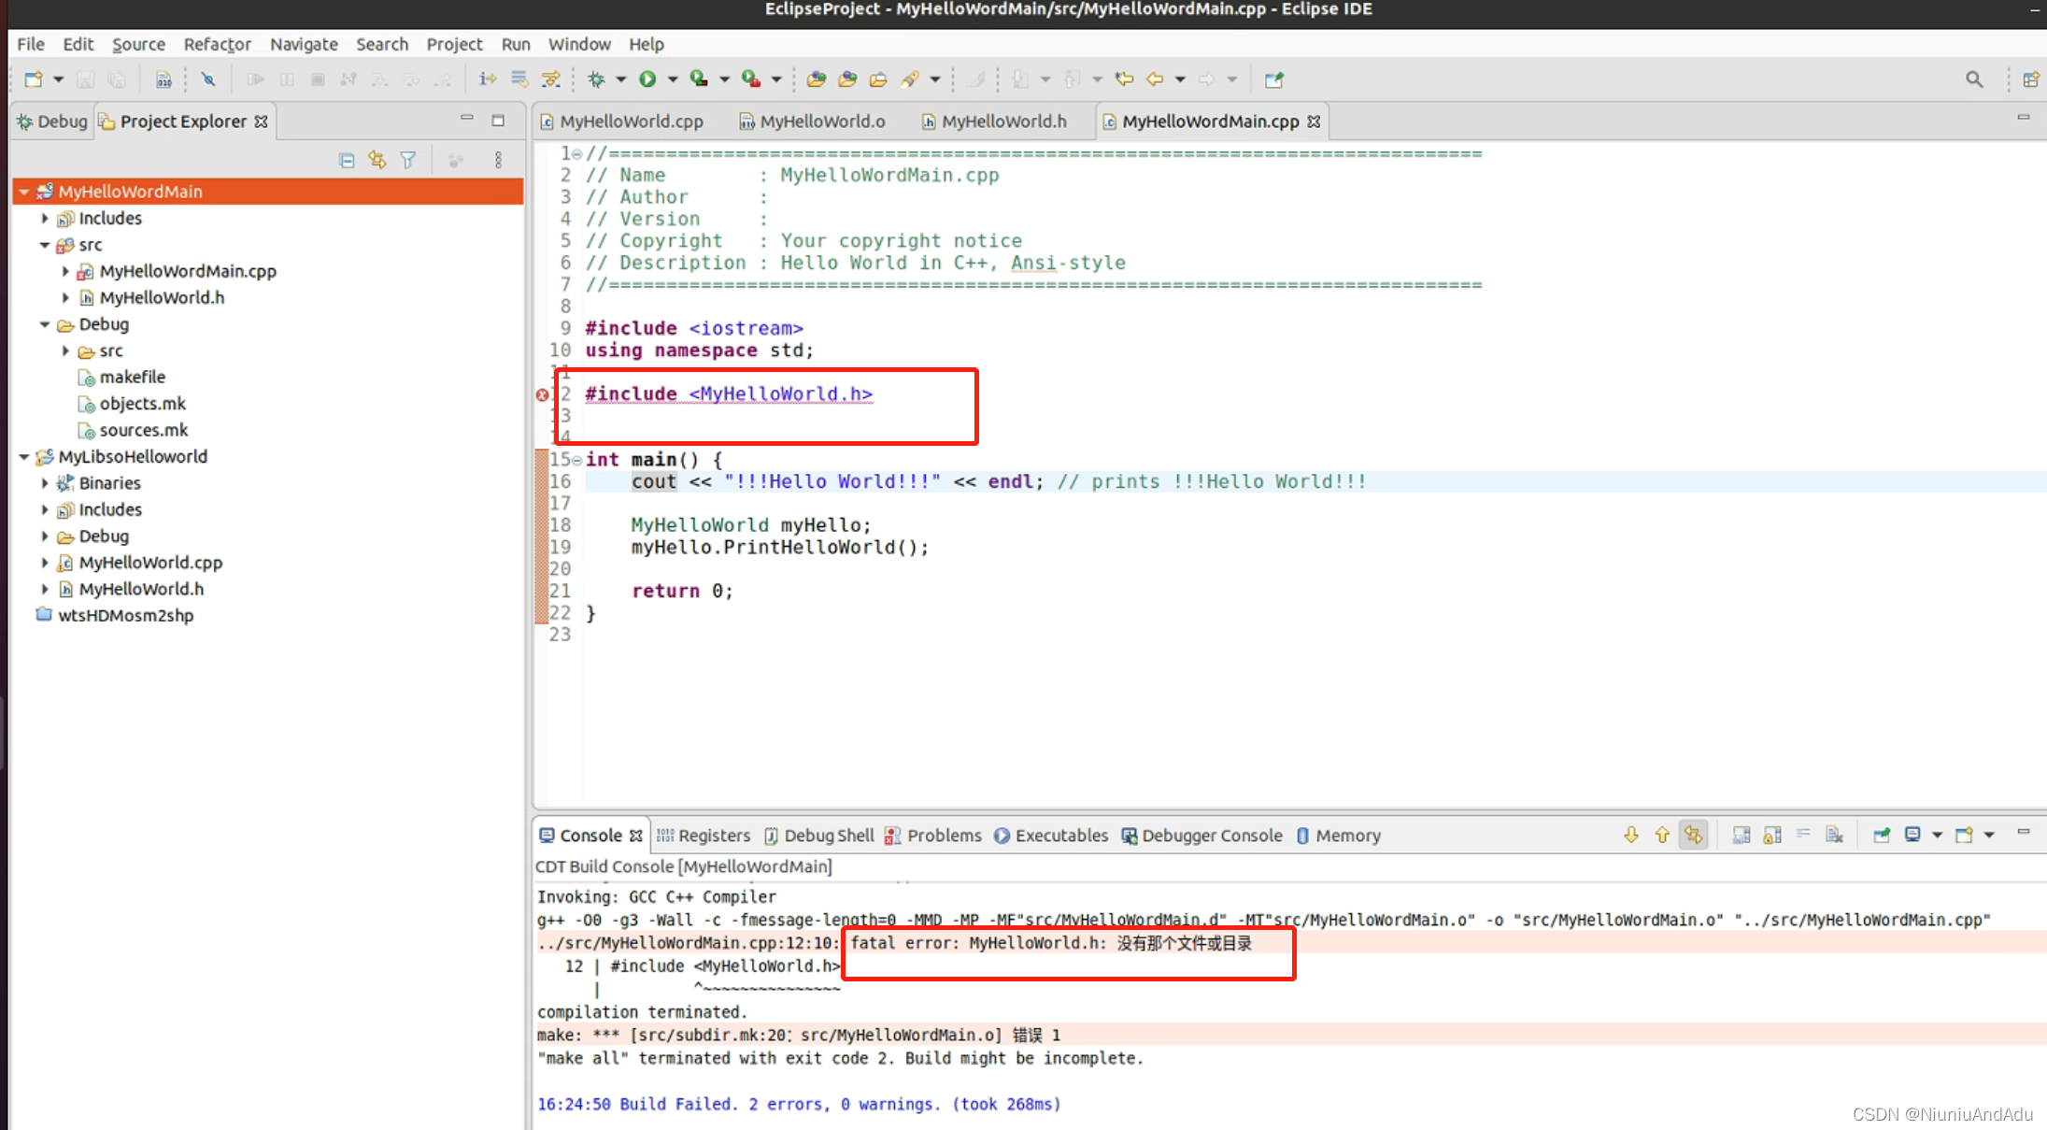Collapse the MyHelloWordMain project node
2047x1130 pixels.
(x=24, y=192)
